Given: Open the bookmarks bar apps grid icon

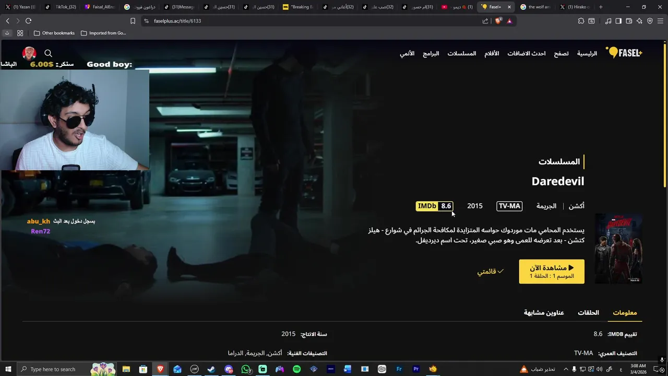Looking at the screenshot, I should click(20, 33).
